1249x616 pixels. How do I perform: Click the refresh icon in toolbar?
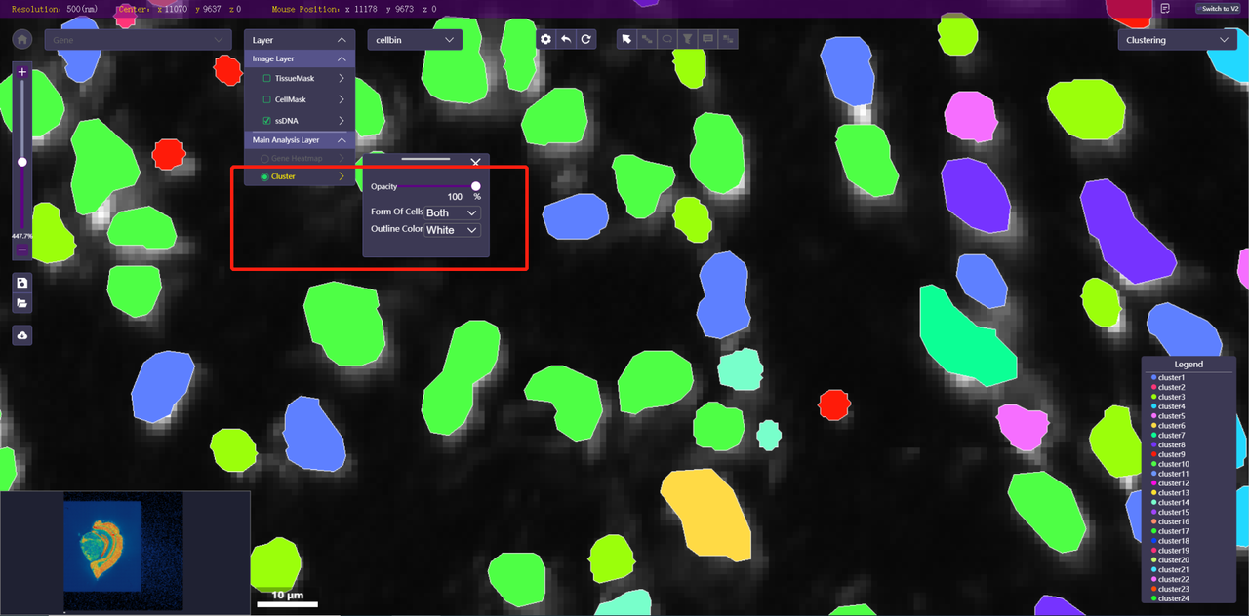(x=585, y=39)
